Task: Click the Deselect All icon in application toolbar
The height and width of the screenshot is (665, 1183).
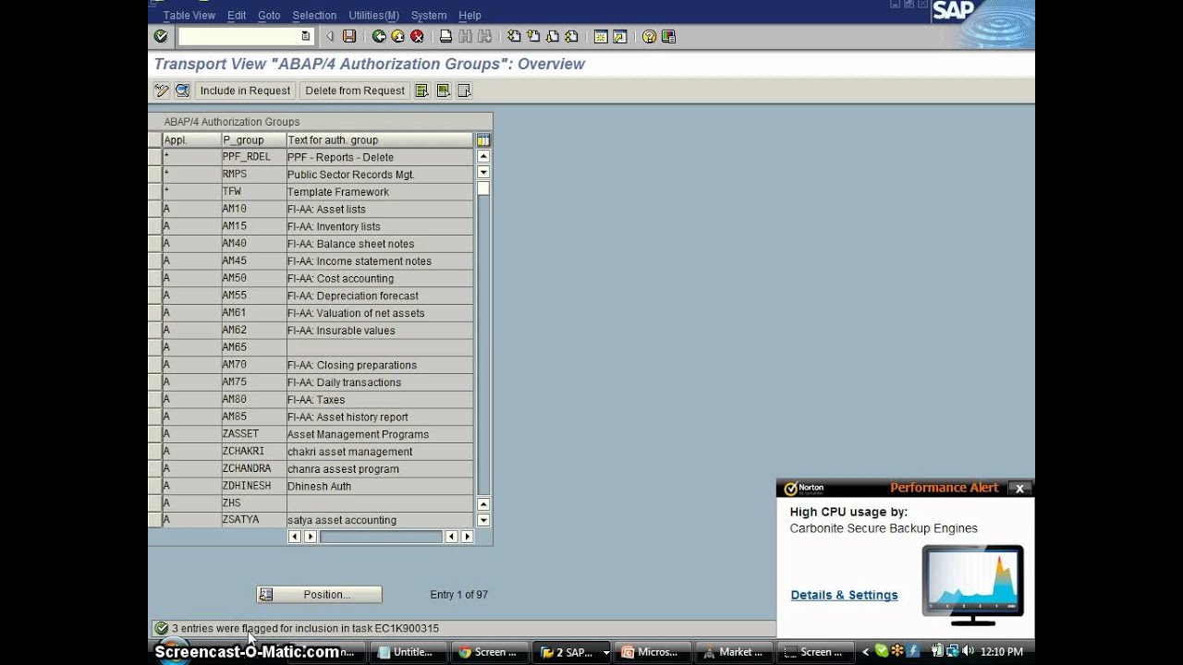Action: pos(465,91)
